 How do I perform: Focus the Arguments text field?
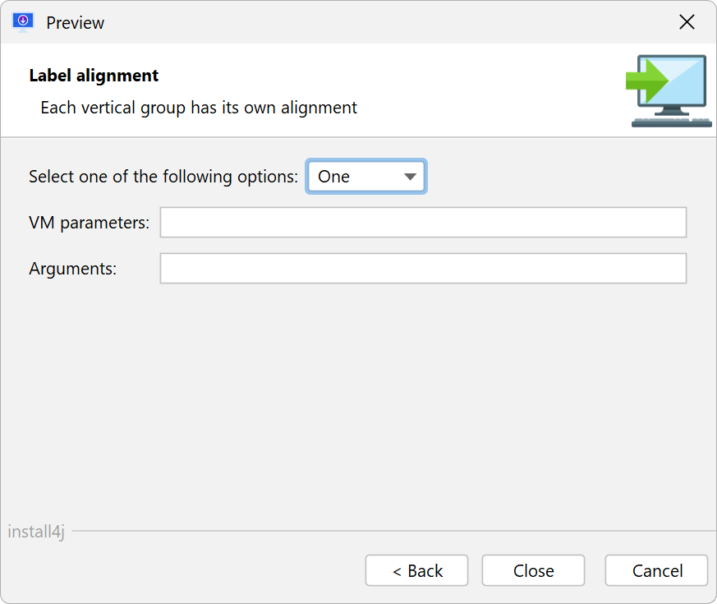423,268
